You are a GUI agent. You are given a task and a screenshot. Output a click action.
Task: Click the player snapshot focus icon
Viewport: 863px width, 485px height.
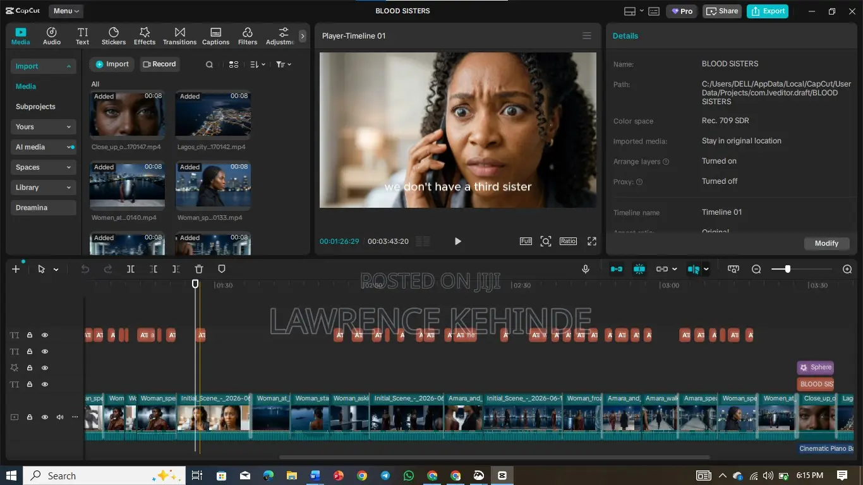click(546, 241)
